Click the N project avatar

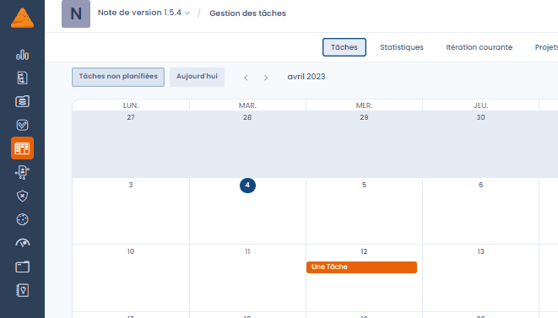pyautogui.click(x=76, y=13)
